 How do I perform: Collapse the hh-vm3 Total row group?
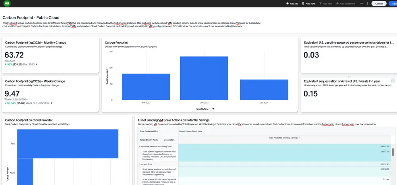click(139, 164)
